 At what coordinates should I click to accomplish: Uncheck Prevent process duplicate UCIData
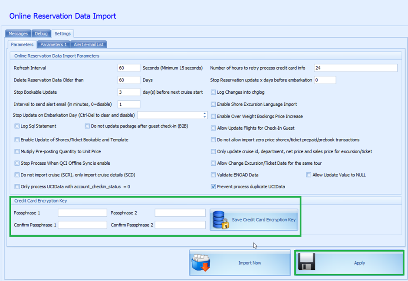point(213,186)
